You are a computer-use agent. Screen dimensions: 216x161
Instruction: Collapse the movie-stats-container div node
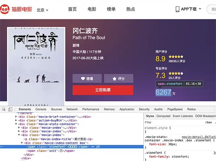tap(16, 124)
